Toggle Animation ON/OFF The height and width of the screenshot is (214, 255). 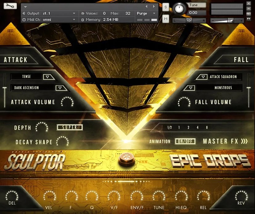[185, 141]
